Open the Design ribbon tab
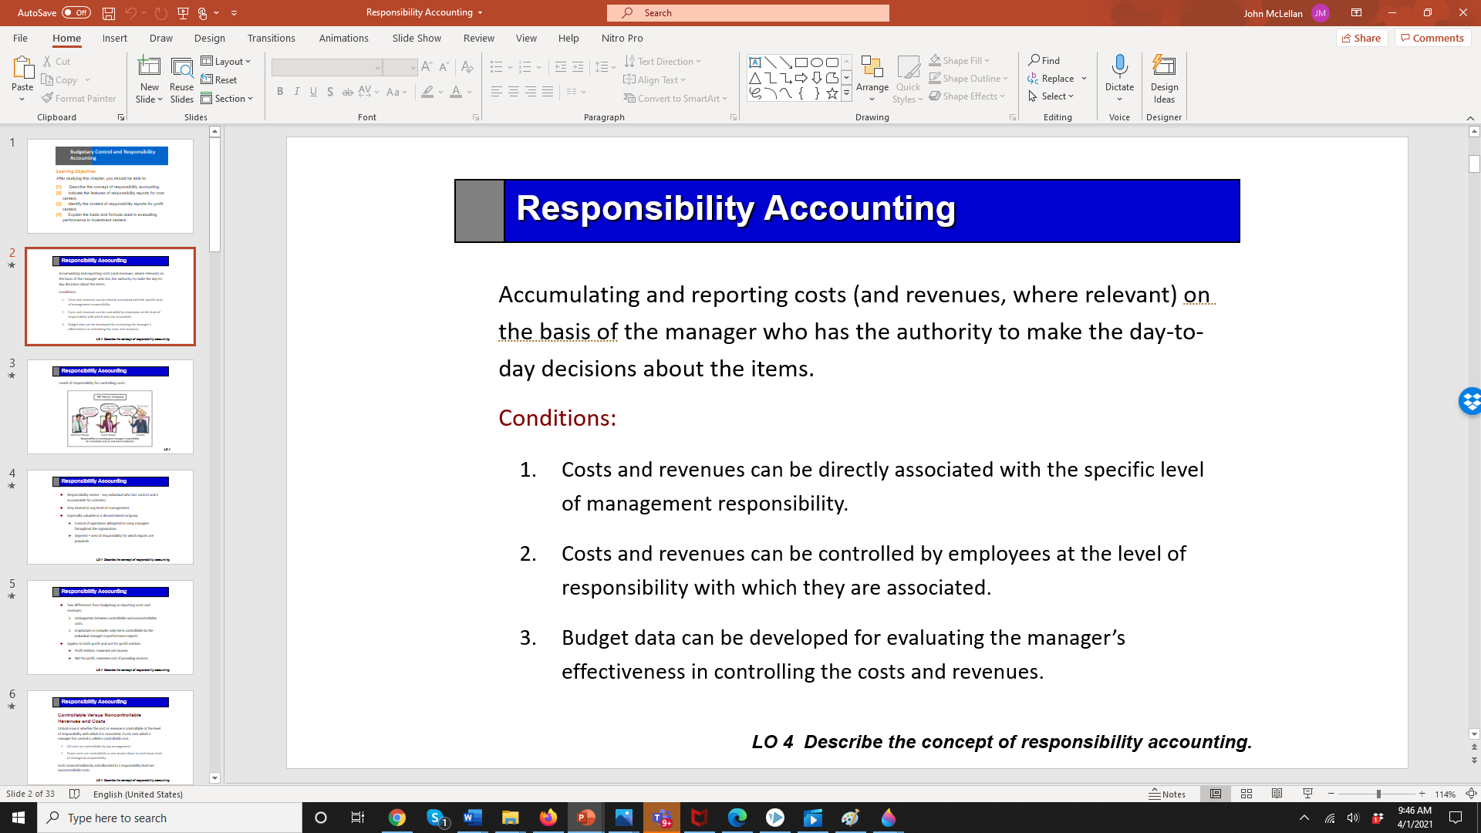1481x833 pixels. [210, 38]
